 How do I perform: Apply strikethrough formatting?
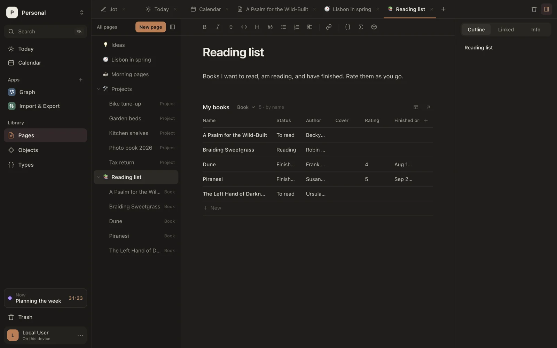231,27
